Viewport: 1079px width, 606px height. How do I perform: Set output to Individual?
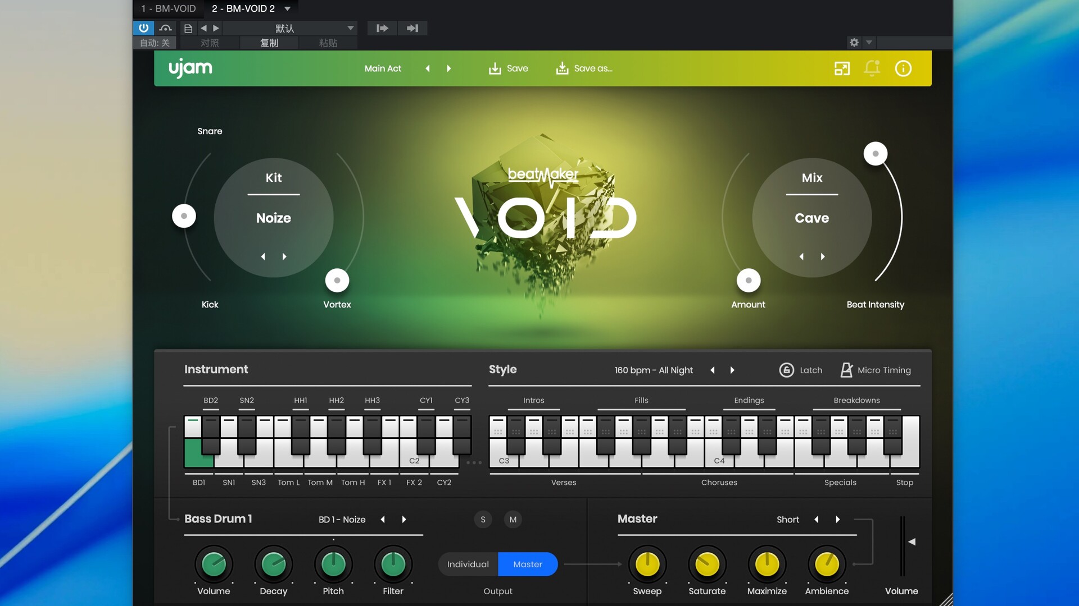click(468, 564)
